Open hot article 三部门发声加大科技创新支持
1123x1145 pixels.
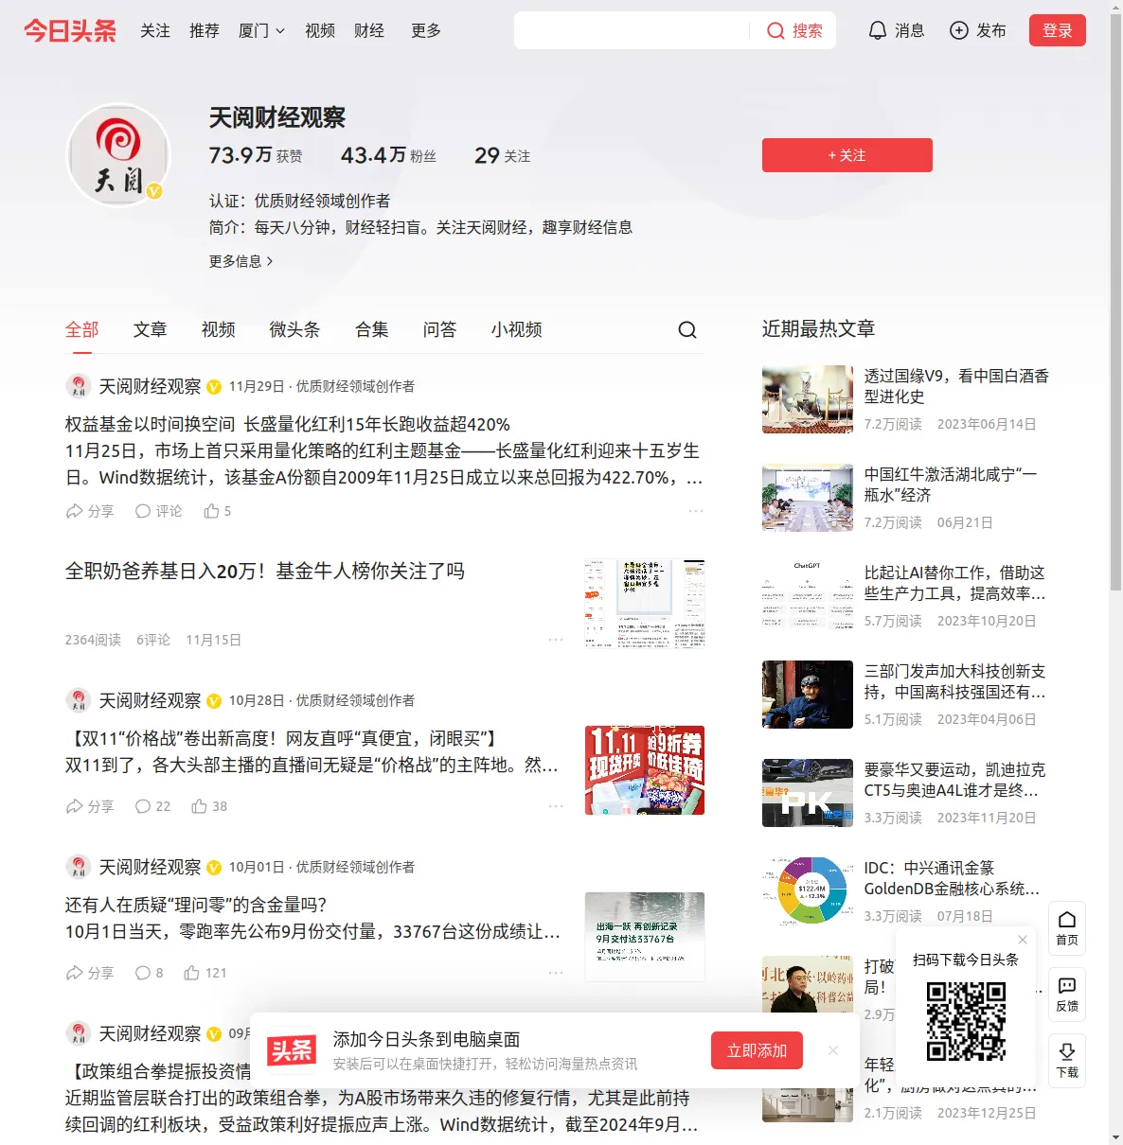click(955, 681)
